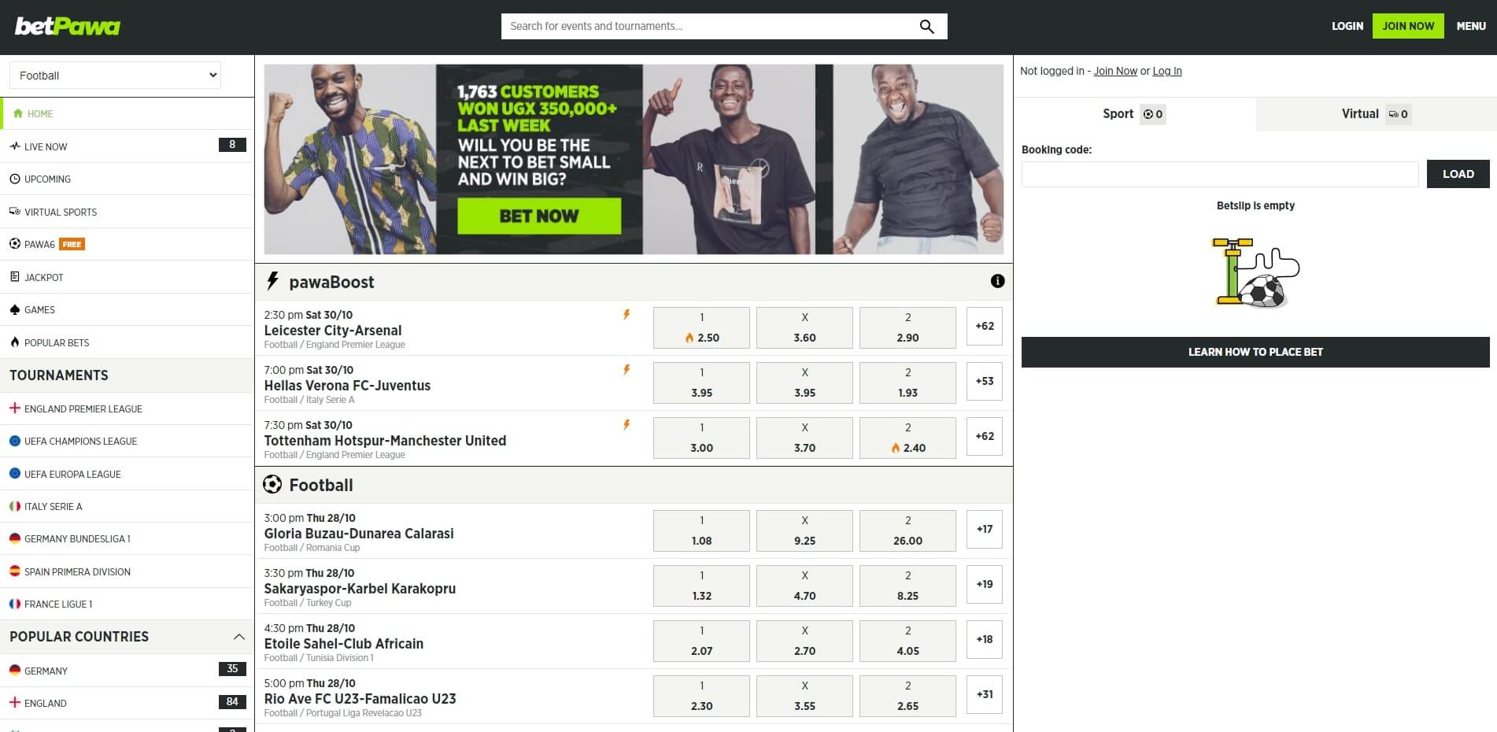This screenshot has width=1497, height=732.
Task: Pick draw odds 3.95 for Verona-Juventus
Action: click(804, 383)
